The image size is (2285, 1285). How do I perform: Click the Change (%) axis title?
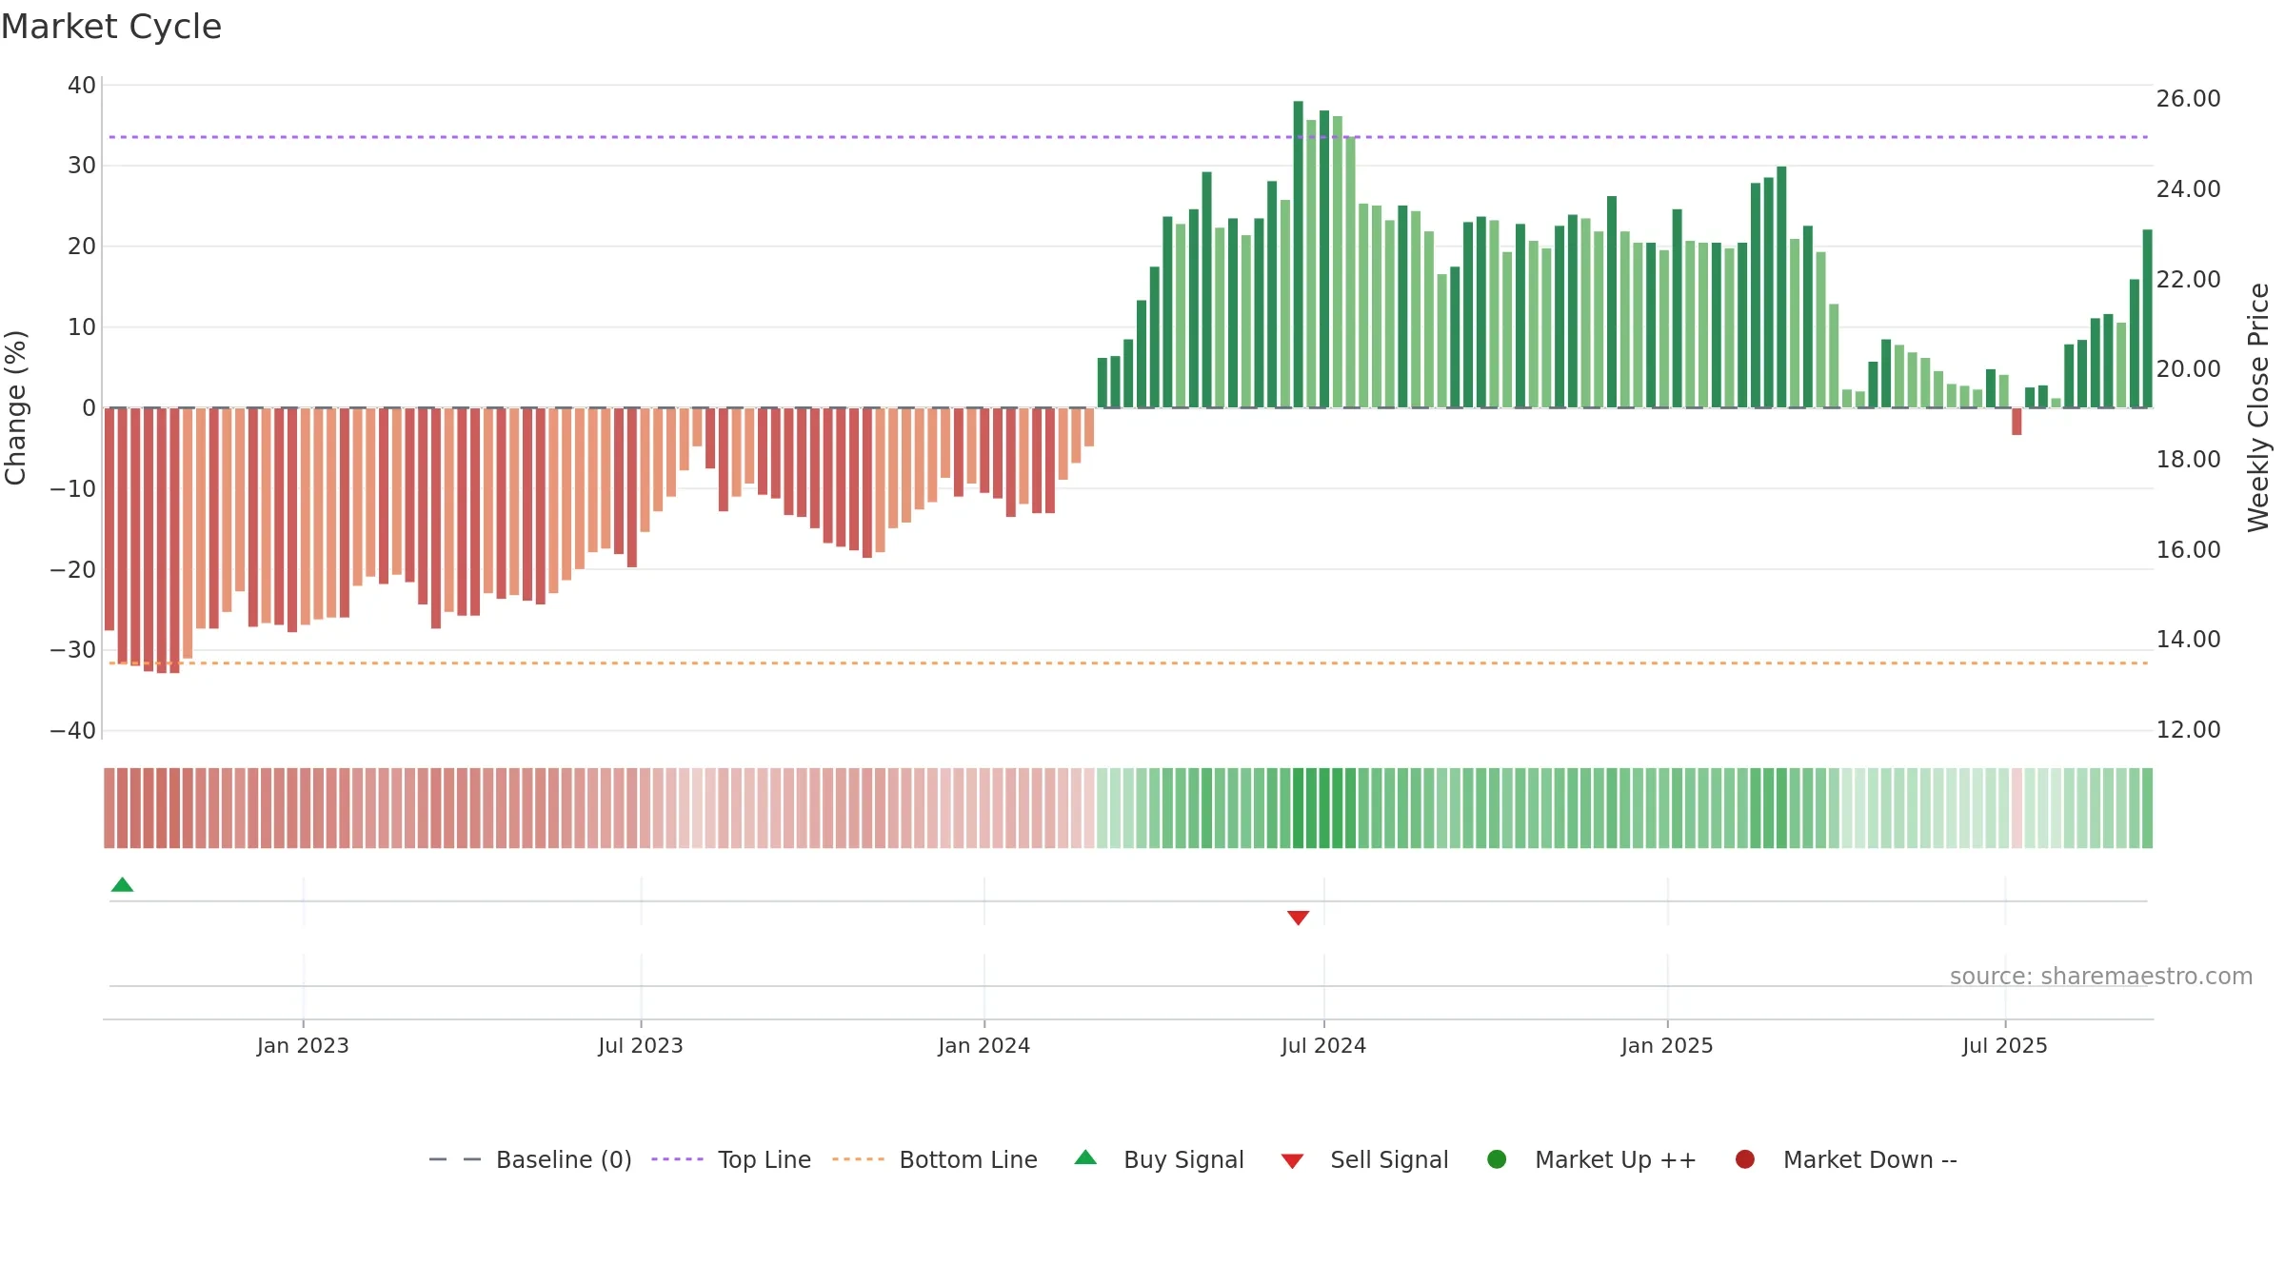pyautogui.click(x=15, y=407)
